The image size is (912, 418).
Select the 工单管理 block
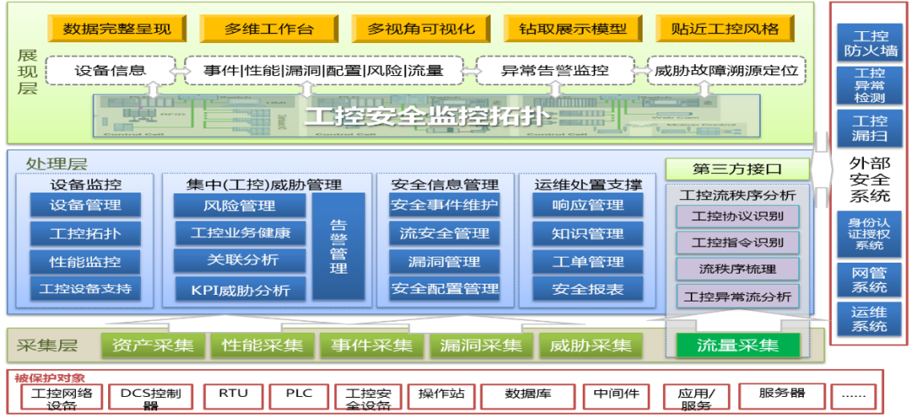(x=588, y=262)
